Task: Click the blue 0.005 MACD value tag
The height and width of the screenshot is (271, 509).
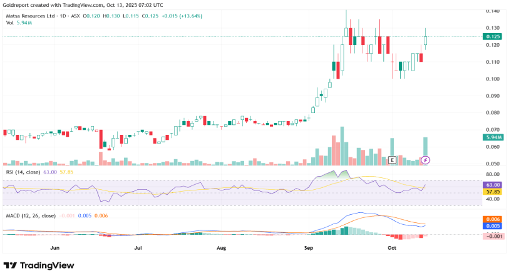Action: (493, 226)
